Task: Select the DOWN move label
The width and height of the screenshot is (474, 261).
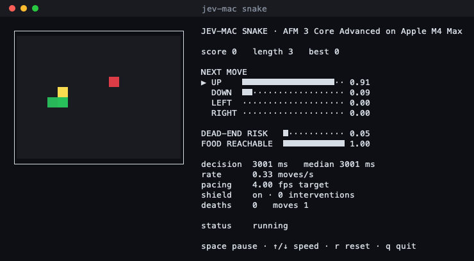Action: (x=222, y=93)
